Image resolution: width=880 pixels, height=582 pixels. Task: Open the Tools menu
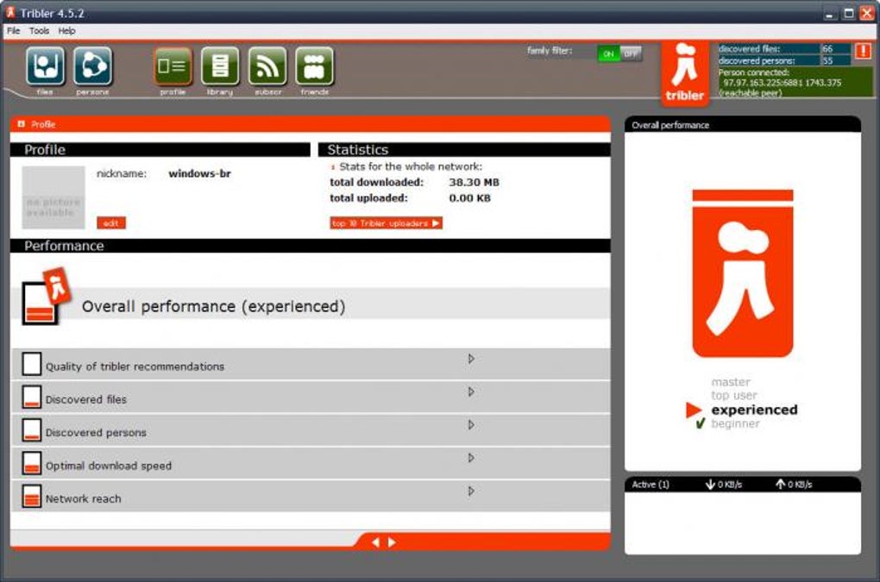(x=40, y=31)
